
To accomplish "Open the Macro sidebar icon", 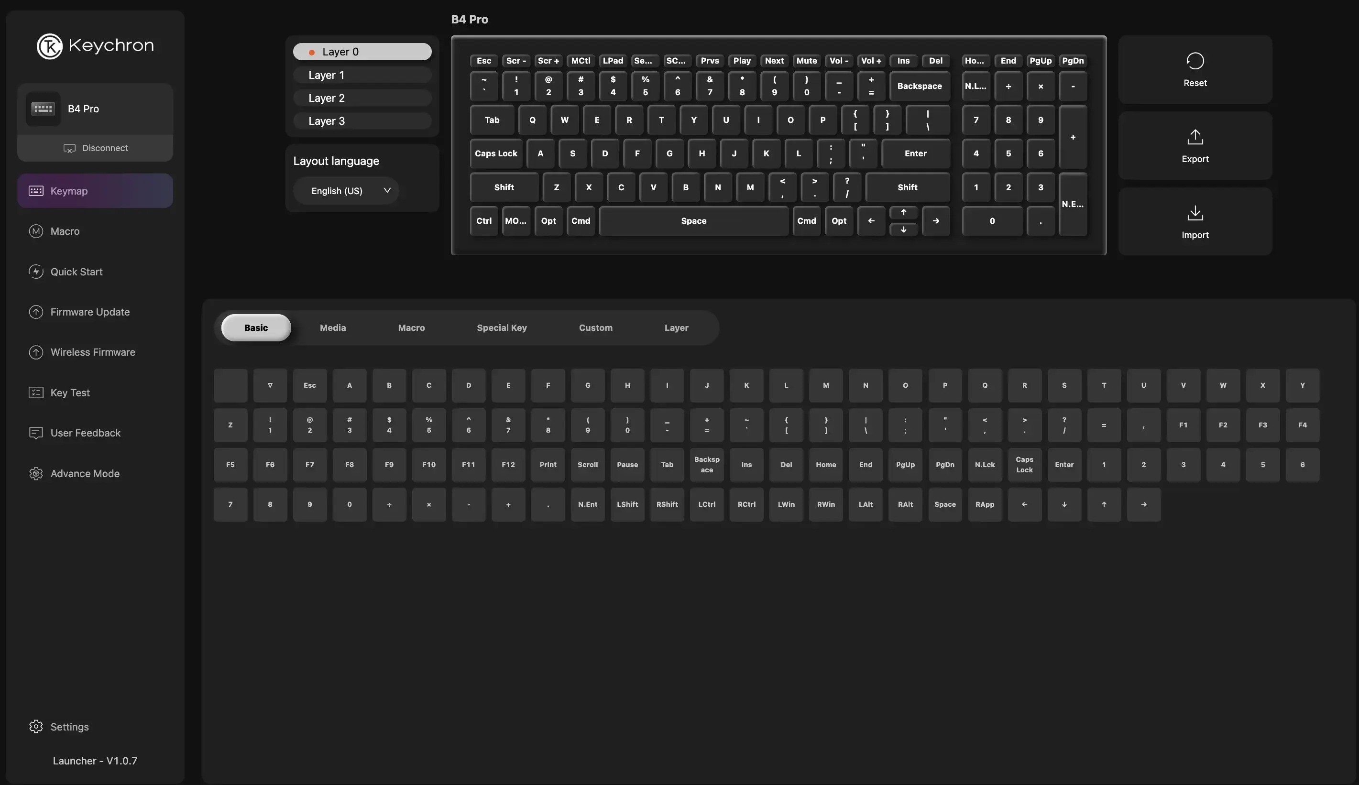I will coord(35,231).
